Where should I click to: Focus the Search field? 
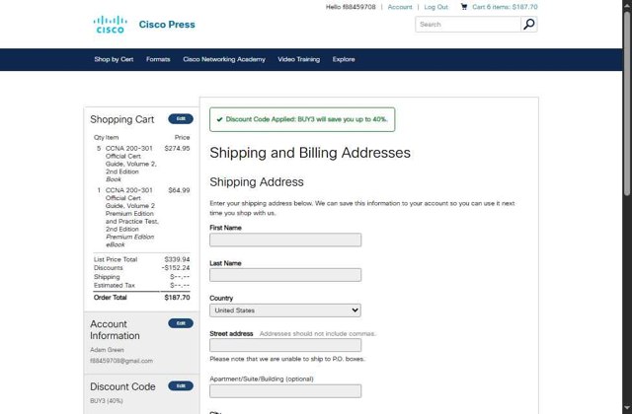click(468, 24)
